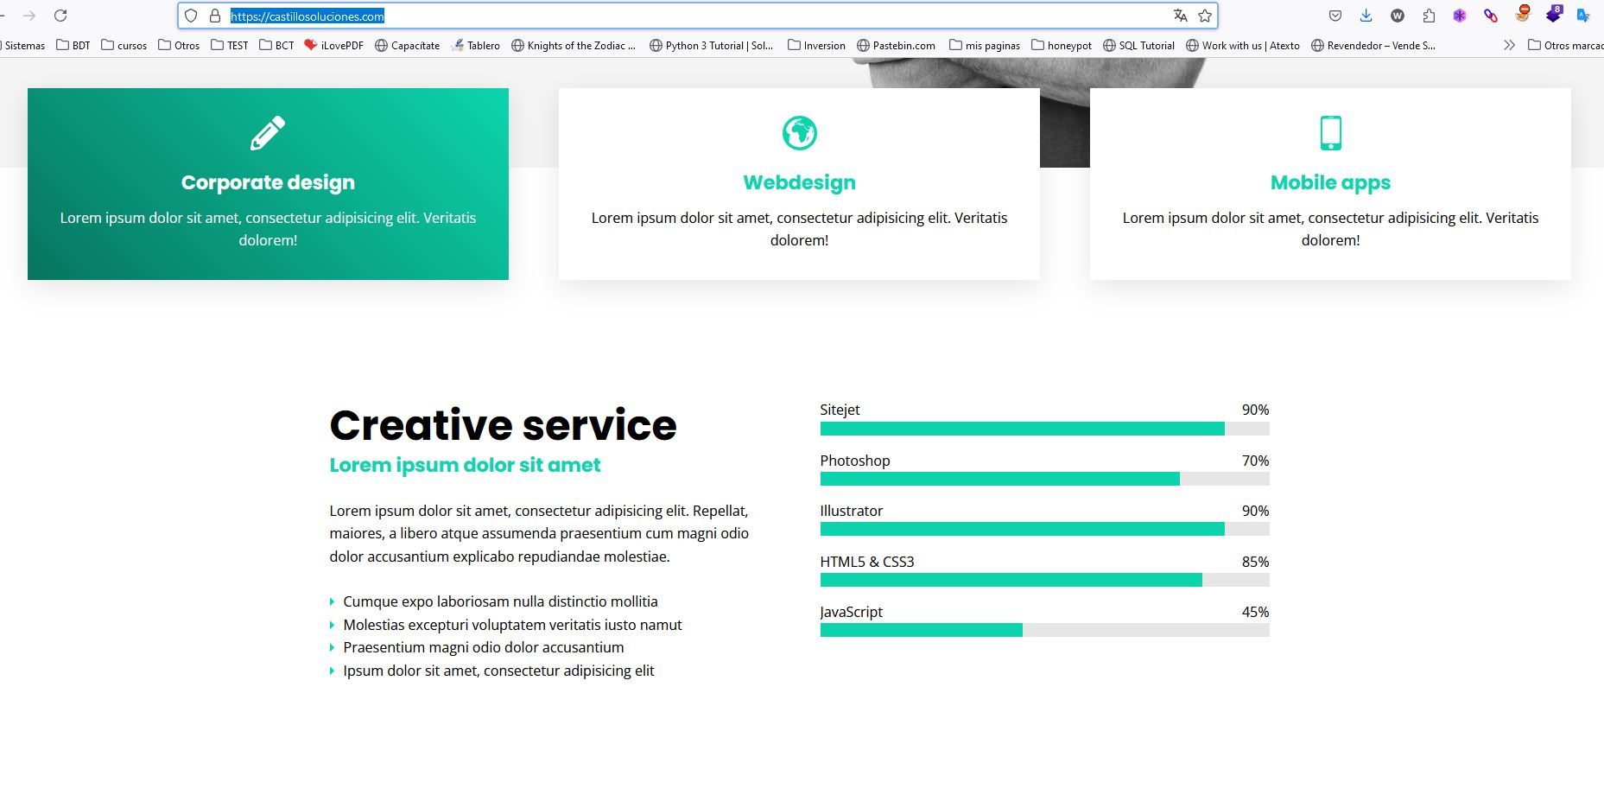Click the globe icon on Webdesign card
Image resolution: width=1604 pixels, height=795 pixels.
coord(800,133)
